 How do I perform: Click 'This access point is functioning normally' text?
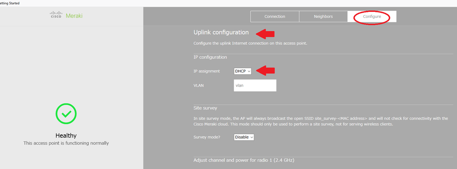pos(66,143)
